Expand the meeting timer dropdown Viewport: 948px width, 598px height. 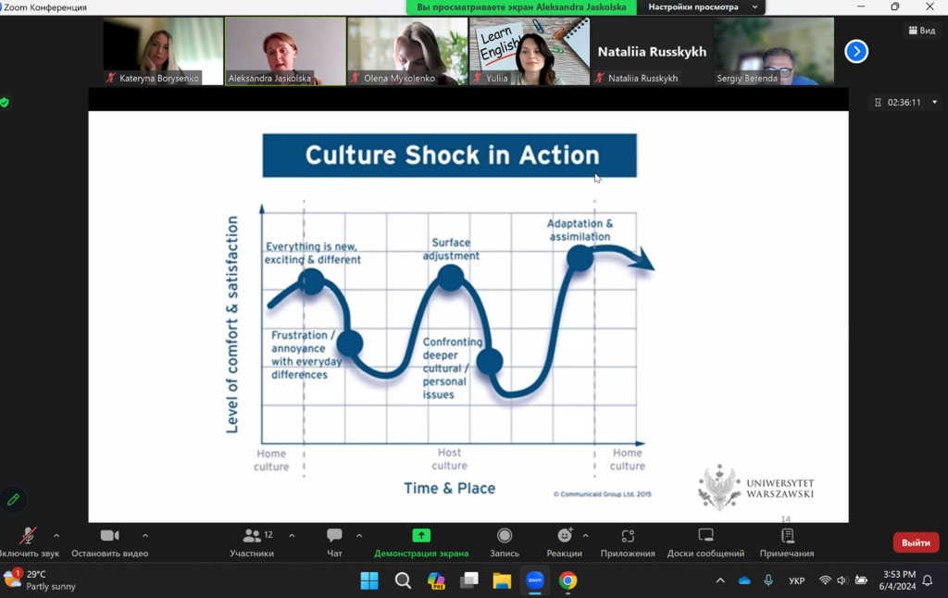coord(934,103)
